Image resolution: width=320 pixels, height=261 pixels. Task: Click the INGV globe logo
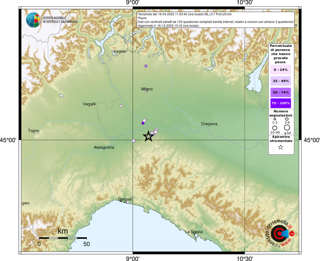point(33,20)
